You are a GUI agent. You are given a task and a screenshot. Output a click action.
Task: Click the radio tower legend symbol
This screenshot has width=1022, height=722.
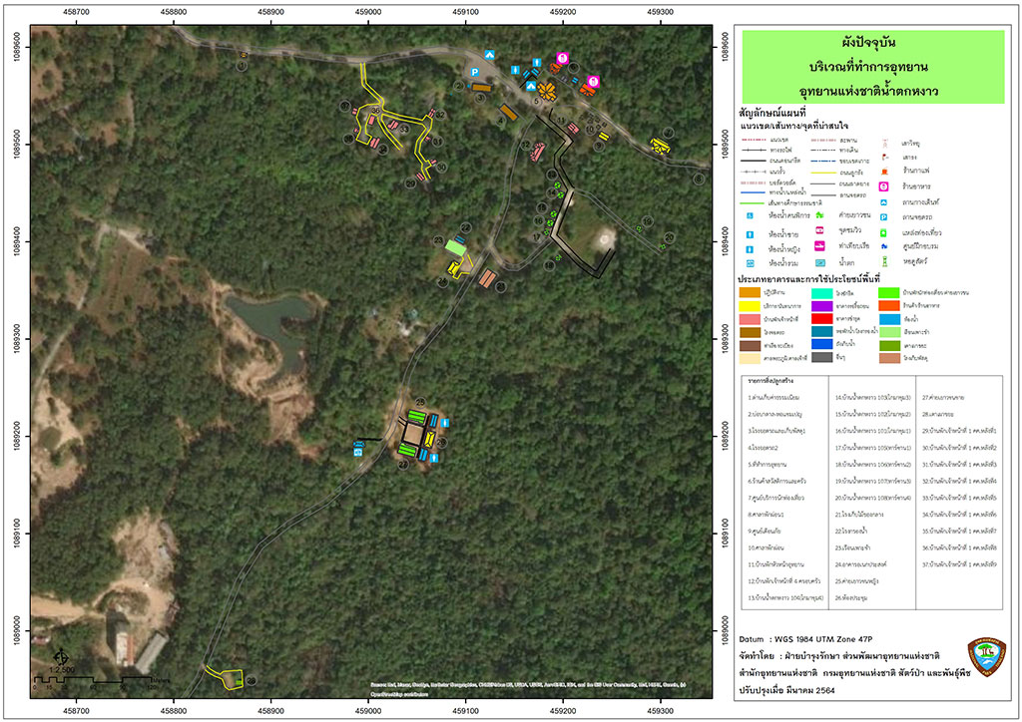pos(885,144)
